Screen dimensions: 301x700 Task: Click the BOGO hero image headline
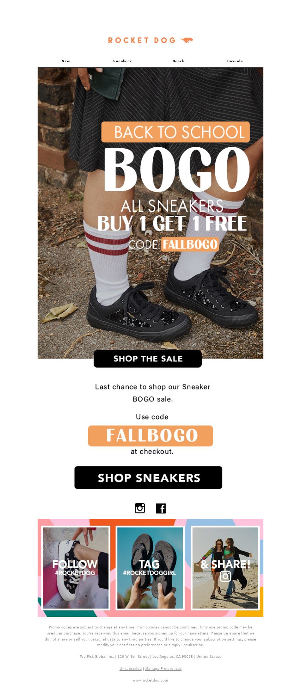[177, 169]
